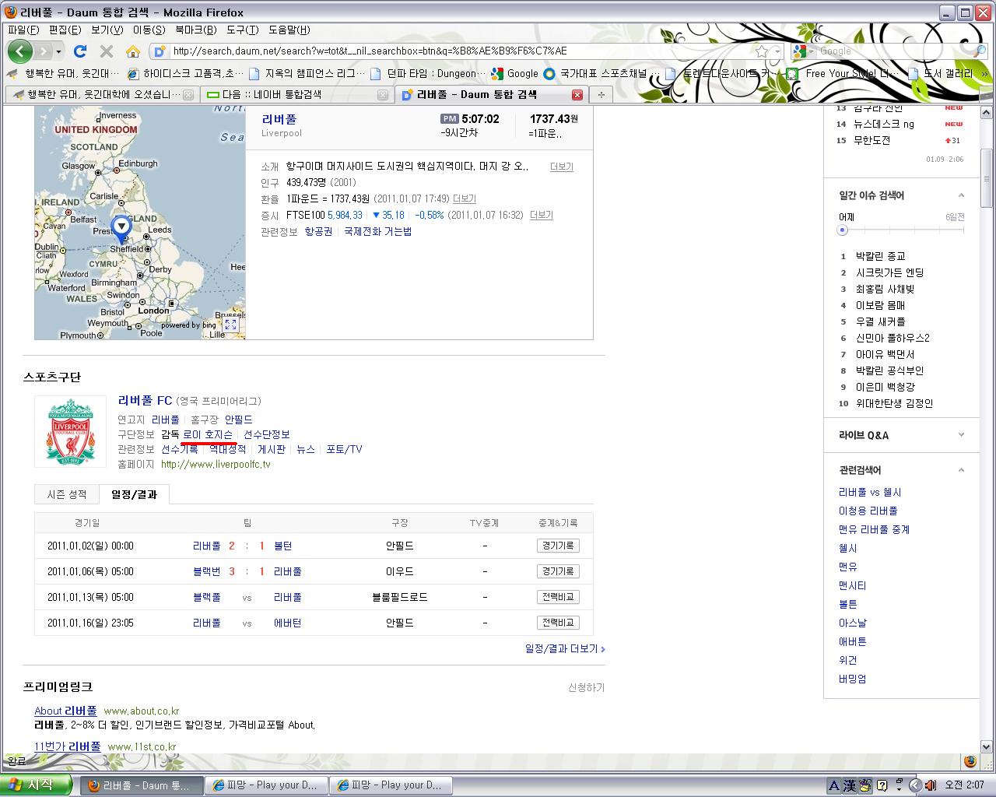Click the bookmark star in address bar
The height and width of the screenshot is (797, 996).
coord(762,51)
